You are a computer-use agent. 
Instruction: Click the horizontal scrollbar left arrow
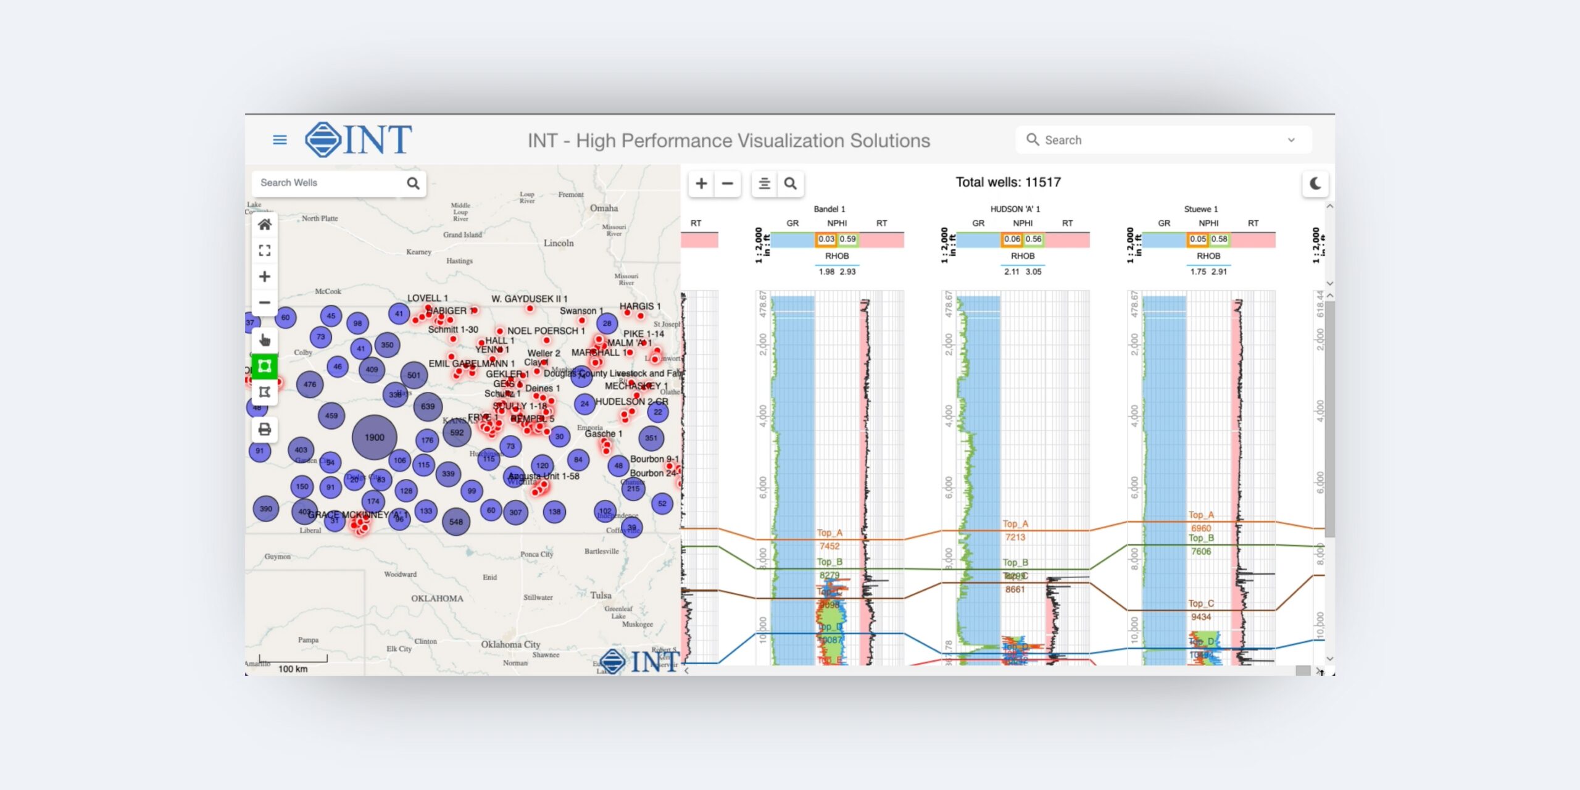(x=686, y=671)
